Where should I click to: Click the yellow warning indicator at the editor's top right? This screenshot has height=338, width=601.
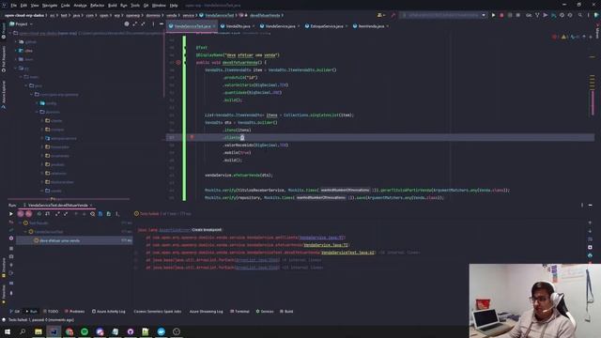tap(563, 37)
